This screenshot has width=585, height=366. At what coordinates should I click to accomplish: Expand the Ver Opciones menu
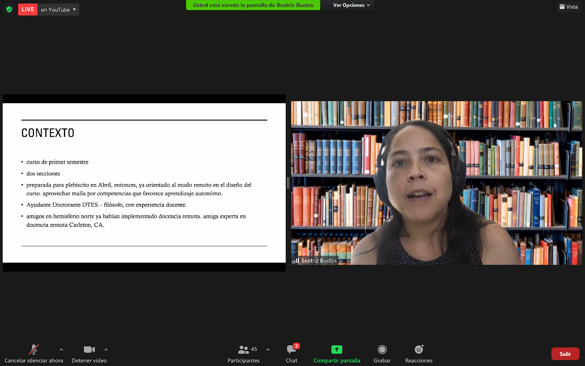351,5
